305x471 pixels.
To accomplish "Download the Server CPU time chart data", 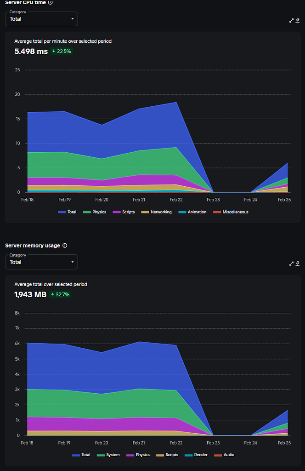I will (x=298, y=20).
